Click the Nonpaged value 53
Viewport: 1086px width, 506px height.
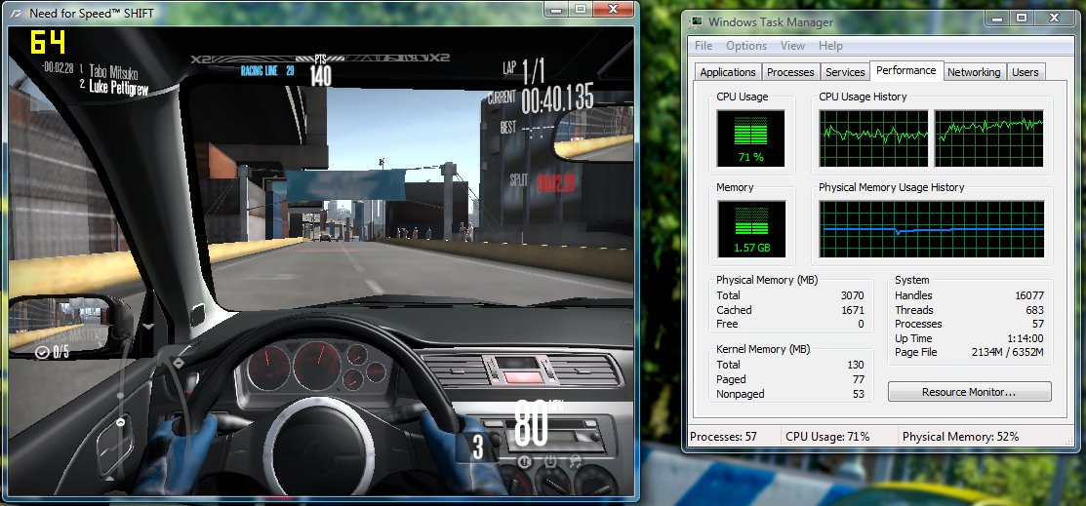tap(858, 394)
